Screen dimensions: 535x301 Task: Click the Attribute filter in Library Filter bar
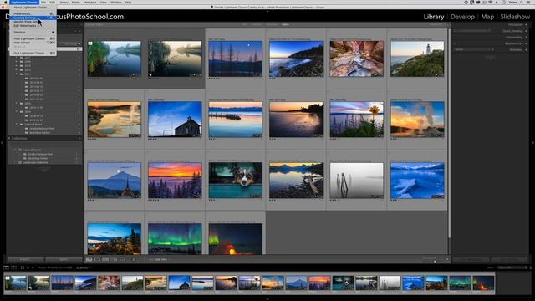(257, 24)
